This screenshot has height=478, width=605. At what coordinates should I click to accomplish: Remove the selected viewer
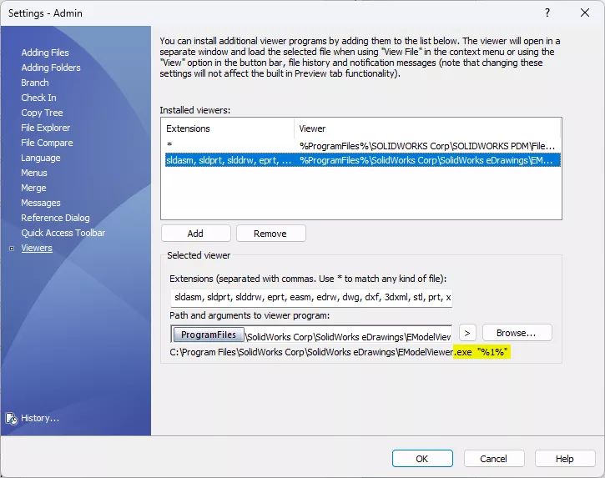[x=270, y=234]
